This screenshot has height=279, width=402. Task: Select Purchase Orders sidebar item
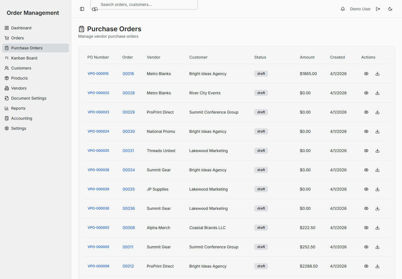(x=35, y=48)
